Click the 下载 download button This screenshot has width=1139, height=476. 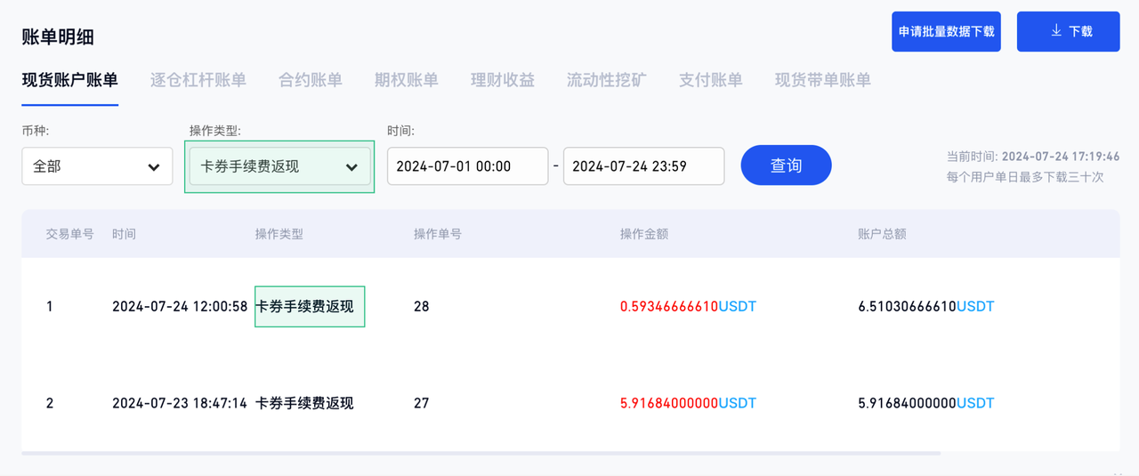click(1068, 31)
